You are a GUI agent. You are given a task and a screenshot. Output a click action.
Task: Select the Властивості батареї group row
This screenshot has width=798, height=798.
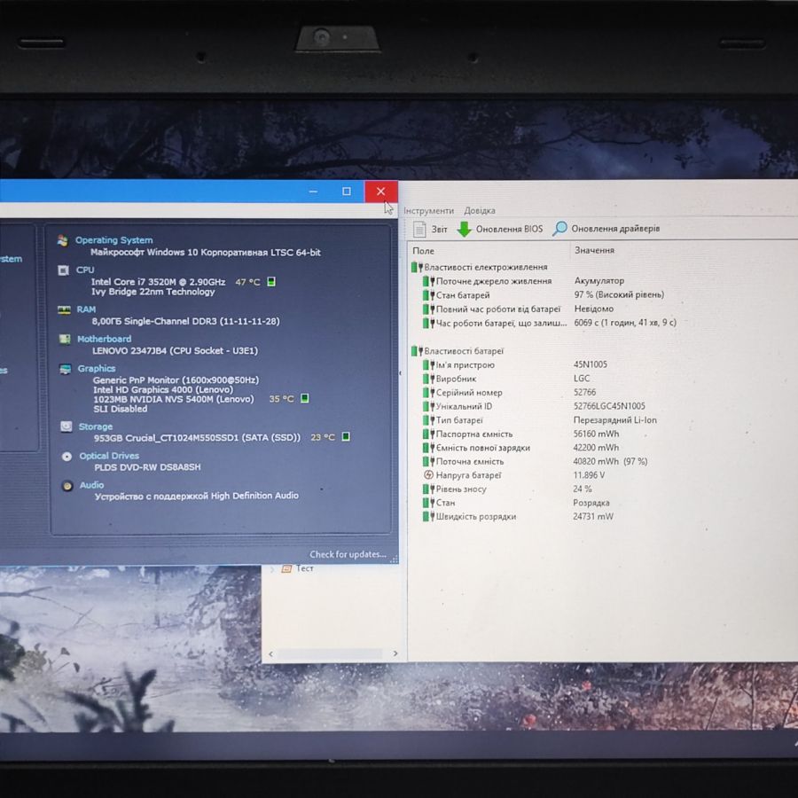[458, 351]
